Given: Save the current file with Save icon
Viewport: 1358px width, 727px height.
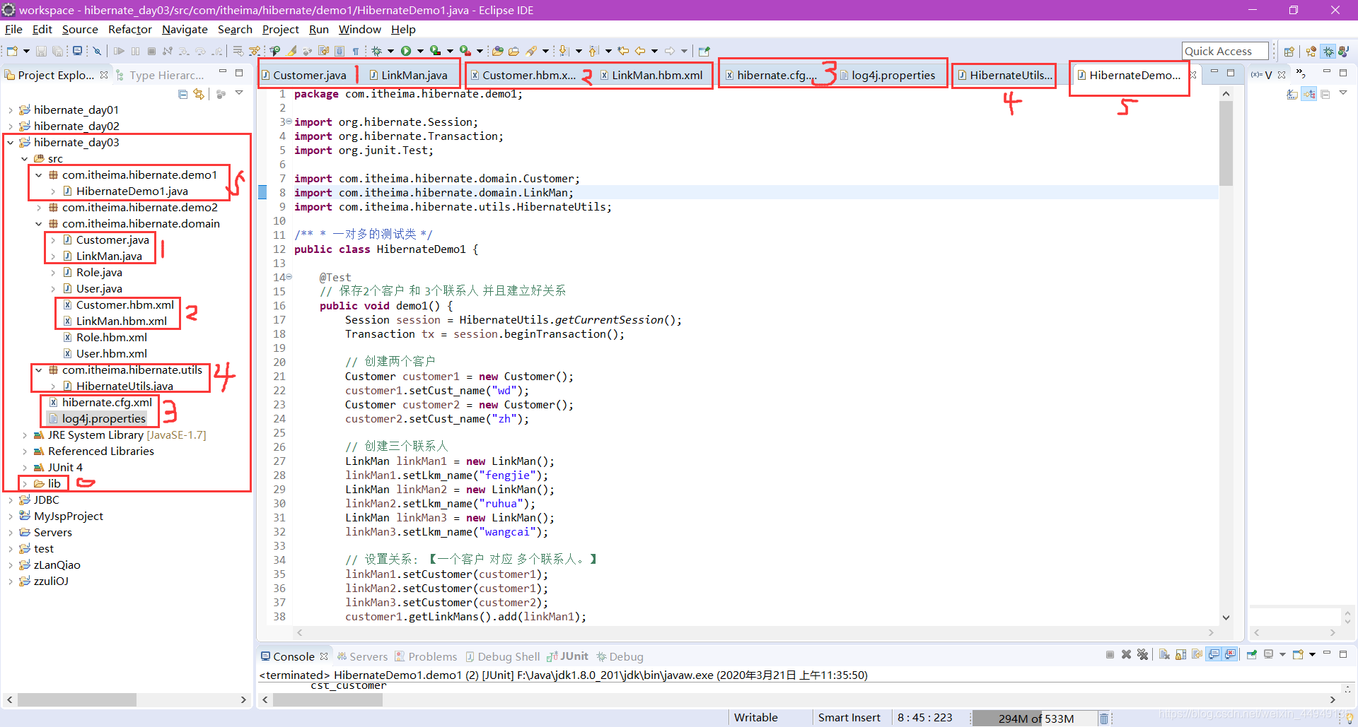Looking at the screenshot, I should coord(41,51).
